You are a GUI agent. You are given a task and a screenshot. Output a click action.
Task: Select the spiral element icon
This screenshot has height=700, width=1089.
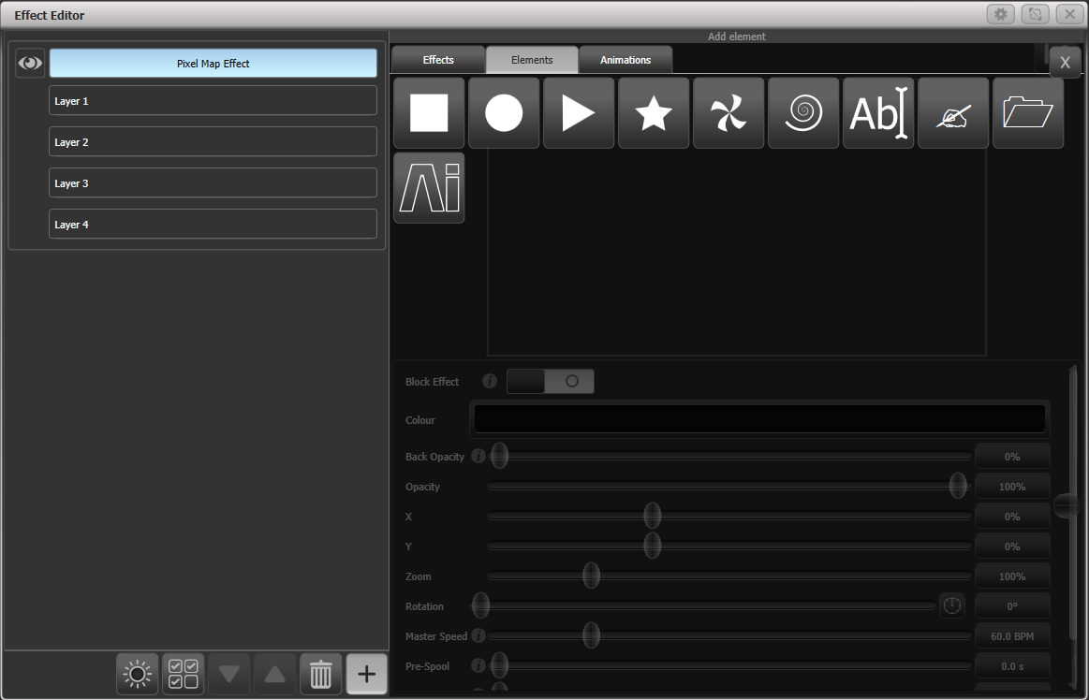tap(802, 112)
